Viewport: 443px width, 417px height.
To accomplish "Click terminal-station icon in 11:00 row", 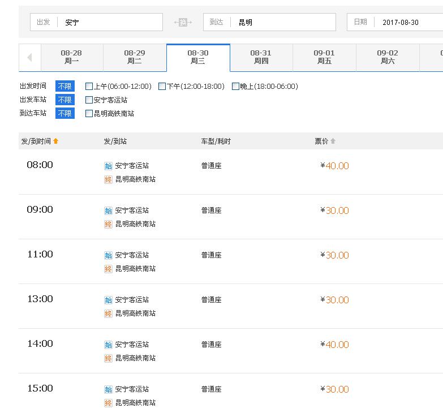I will point(108,269).
